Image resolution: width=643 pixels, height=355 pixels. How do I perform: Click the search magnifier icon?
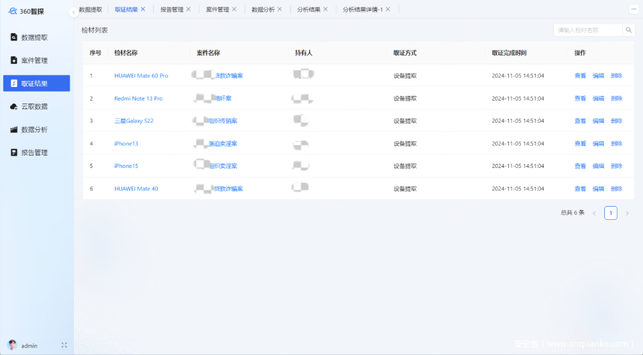tap(629, 30)
